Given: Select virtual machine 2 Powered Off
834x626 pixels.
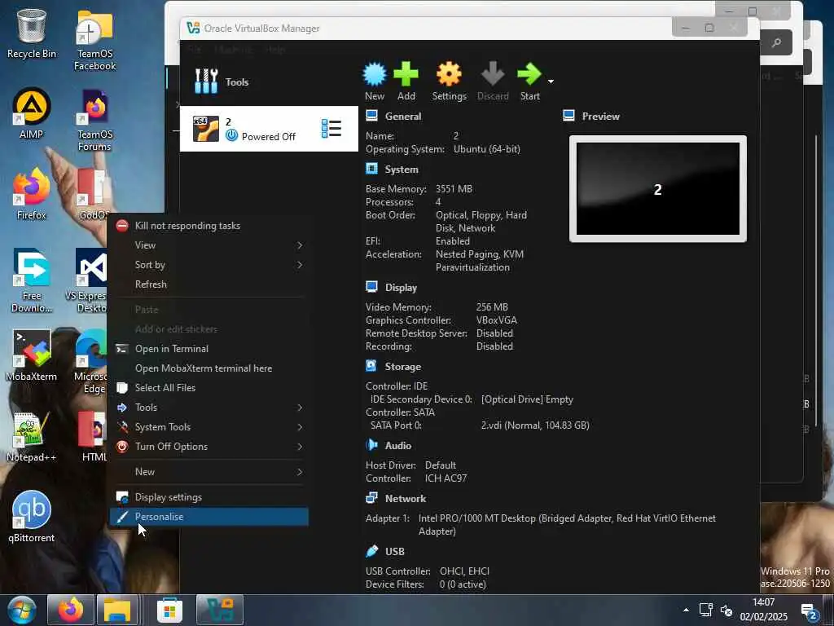Looking at the screenshot, I should click(x=269, y=129).
